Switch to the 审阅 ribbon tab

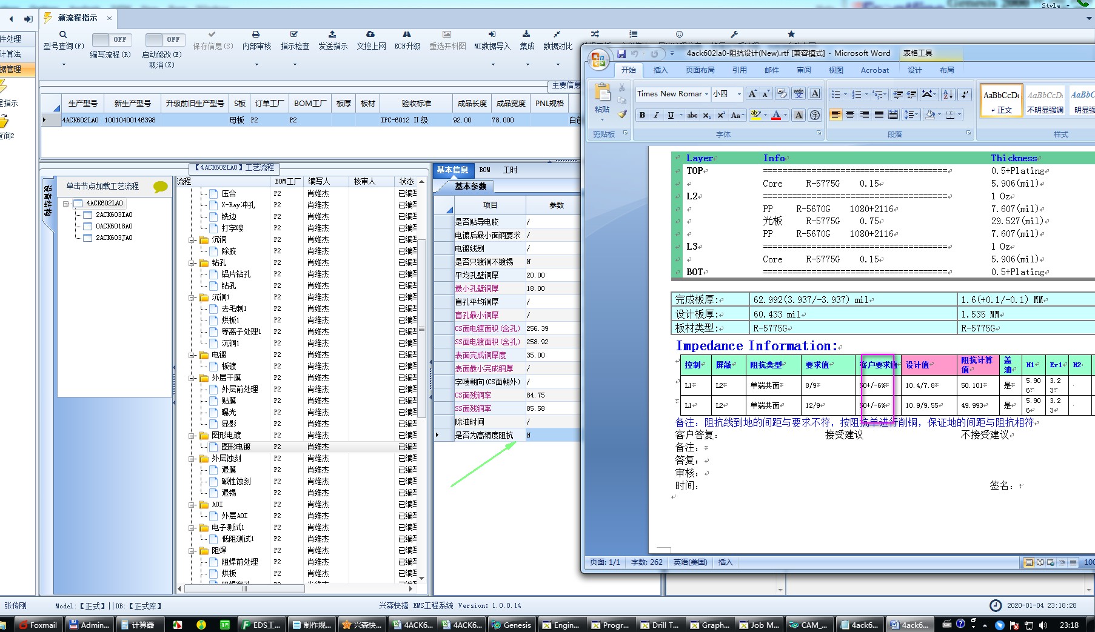tap(804, 70)
